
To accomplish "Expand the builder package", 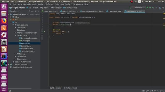I will [15, 30].
